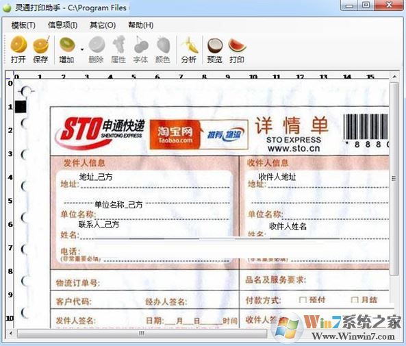Click the crosshair origin marker on the canvas
The image size is (406, 346).
25,91
